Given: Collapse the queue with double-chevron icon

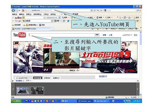Looking at the screenshot, I should (138, 81).
